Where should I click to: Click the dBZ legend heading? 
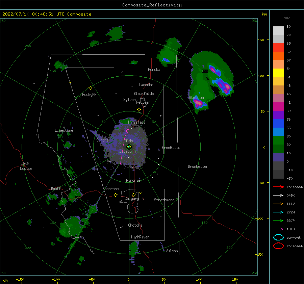286,18
